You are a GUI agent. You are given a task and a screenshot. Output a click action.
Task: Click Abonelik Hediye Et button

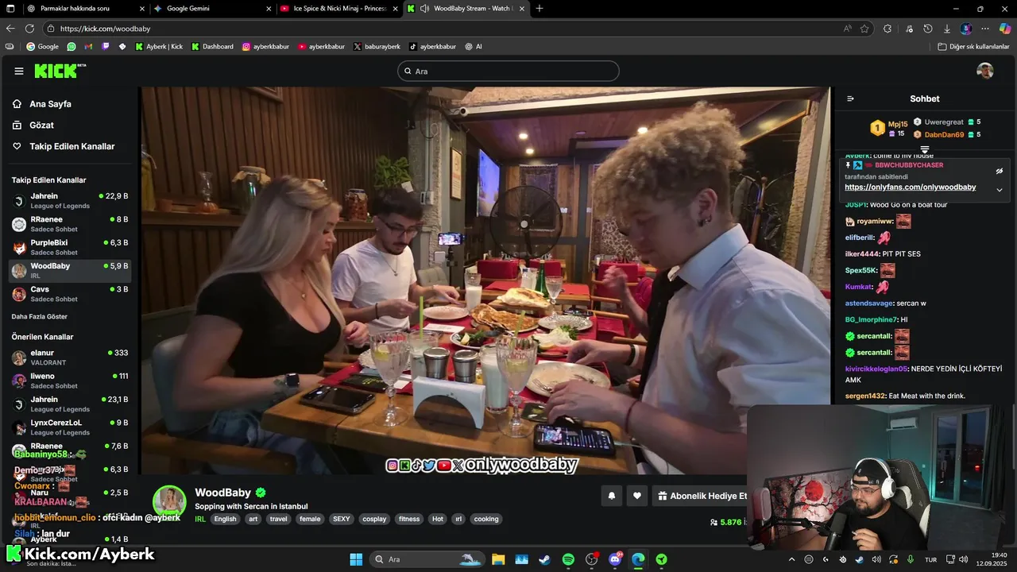[x=702, y=496]
